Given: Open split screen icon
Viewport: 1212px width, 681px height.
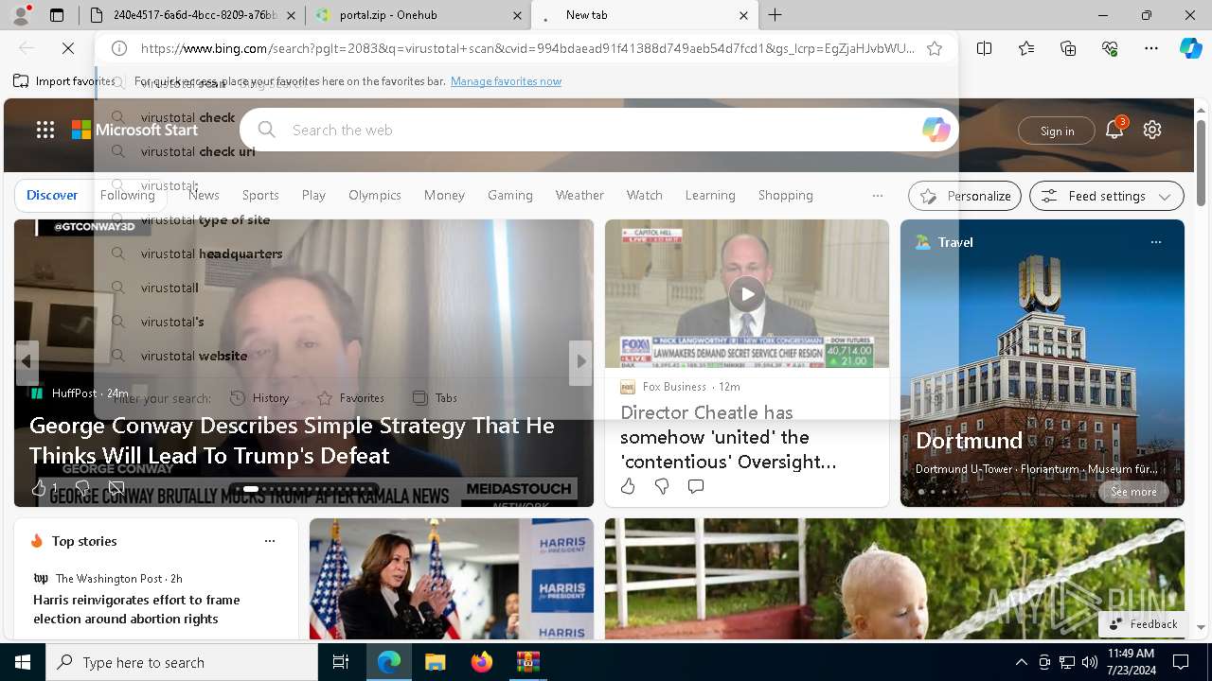Looking at the screenshot, I should point(985,48).
